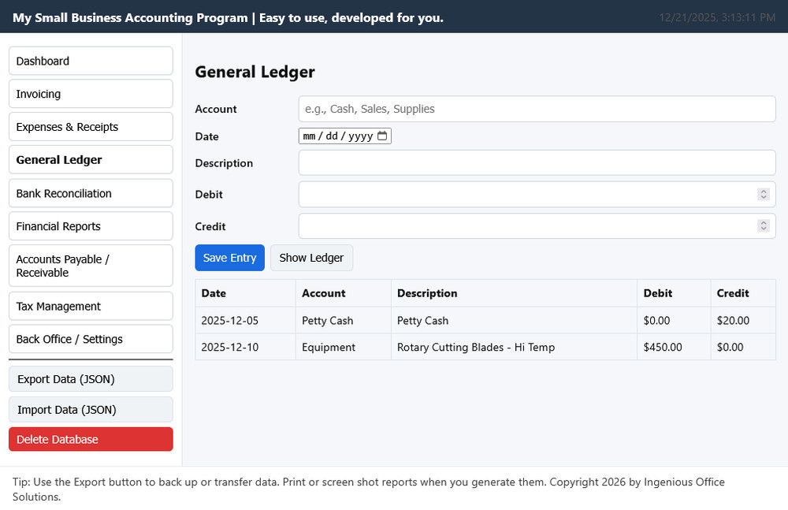Open the date picker calendar icon
Screen dimensions: 788x510
tap(383, 136)
